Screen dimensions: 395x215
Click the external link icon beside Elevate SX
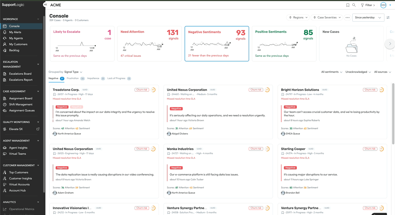tap(38, 129)
